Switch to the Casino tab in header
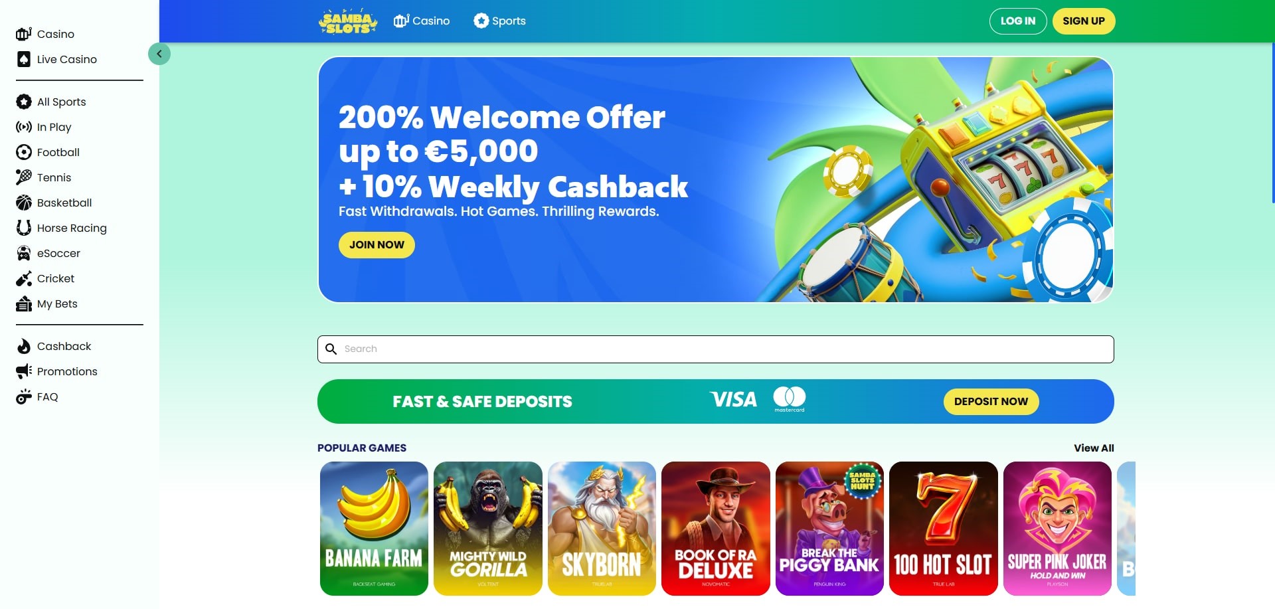The image size is (1275, 609). (422, 21)
